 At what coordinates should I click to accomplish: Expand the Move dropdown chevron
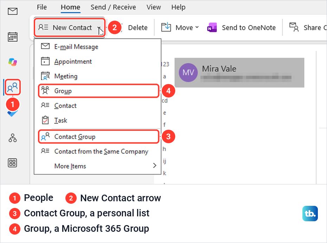197,27
